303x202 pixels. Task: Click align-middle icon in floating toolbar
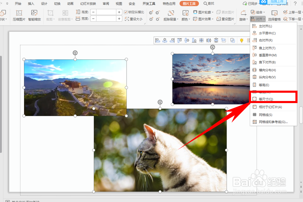187,40
